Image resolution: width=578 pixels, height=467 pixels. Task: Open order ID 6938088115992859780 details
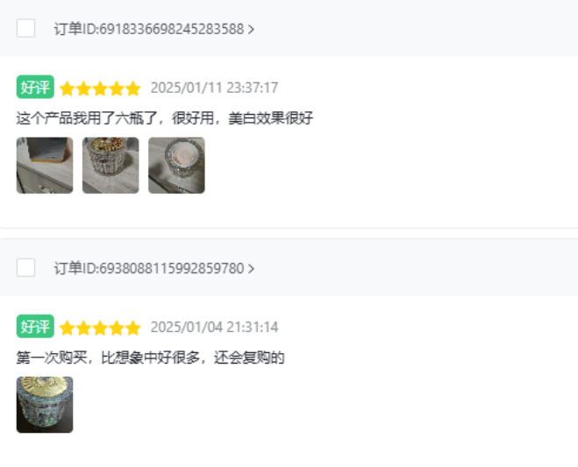click(149, 268)
